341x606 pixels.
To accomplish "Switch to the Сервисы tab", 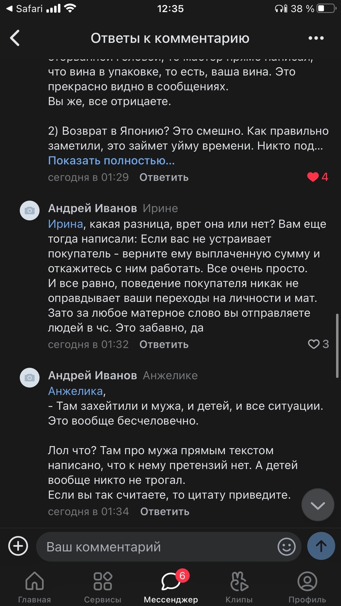I will pos(103,587).
